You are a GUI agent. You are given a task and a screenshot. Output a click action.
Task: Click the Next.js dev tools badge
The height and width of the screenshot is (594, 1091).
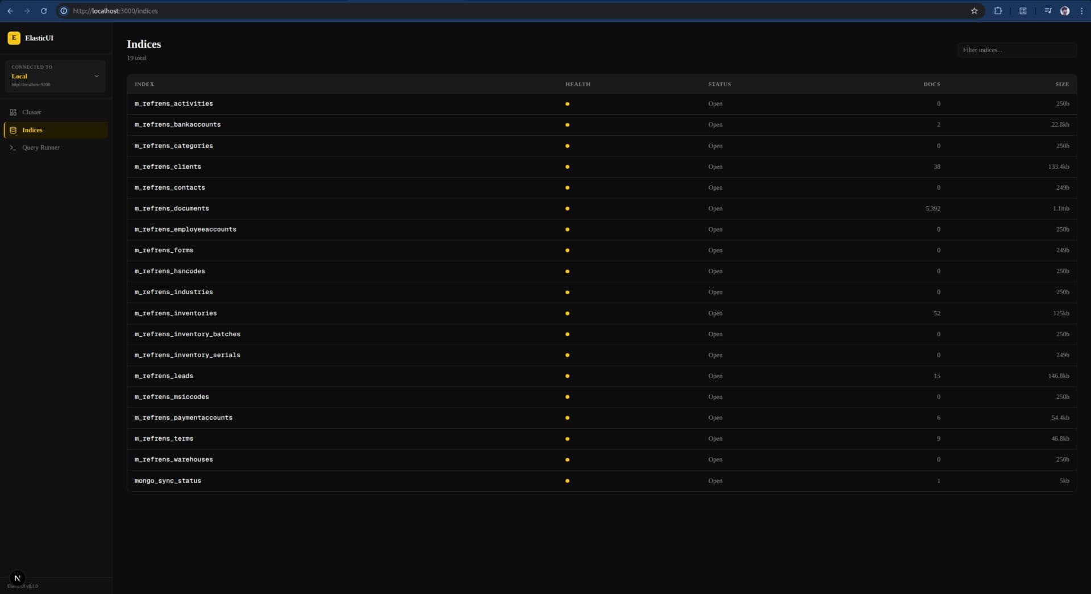(x=17, y=578)
